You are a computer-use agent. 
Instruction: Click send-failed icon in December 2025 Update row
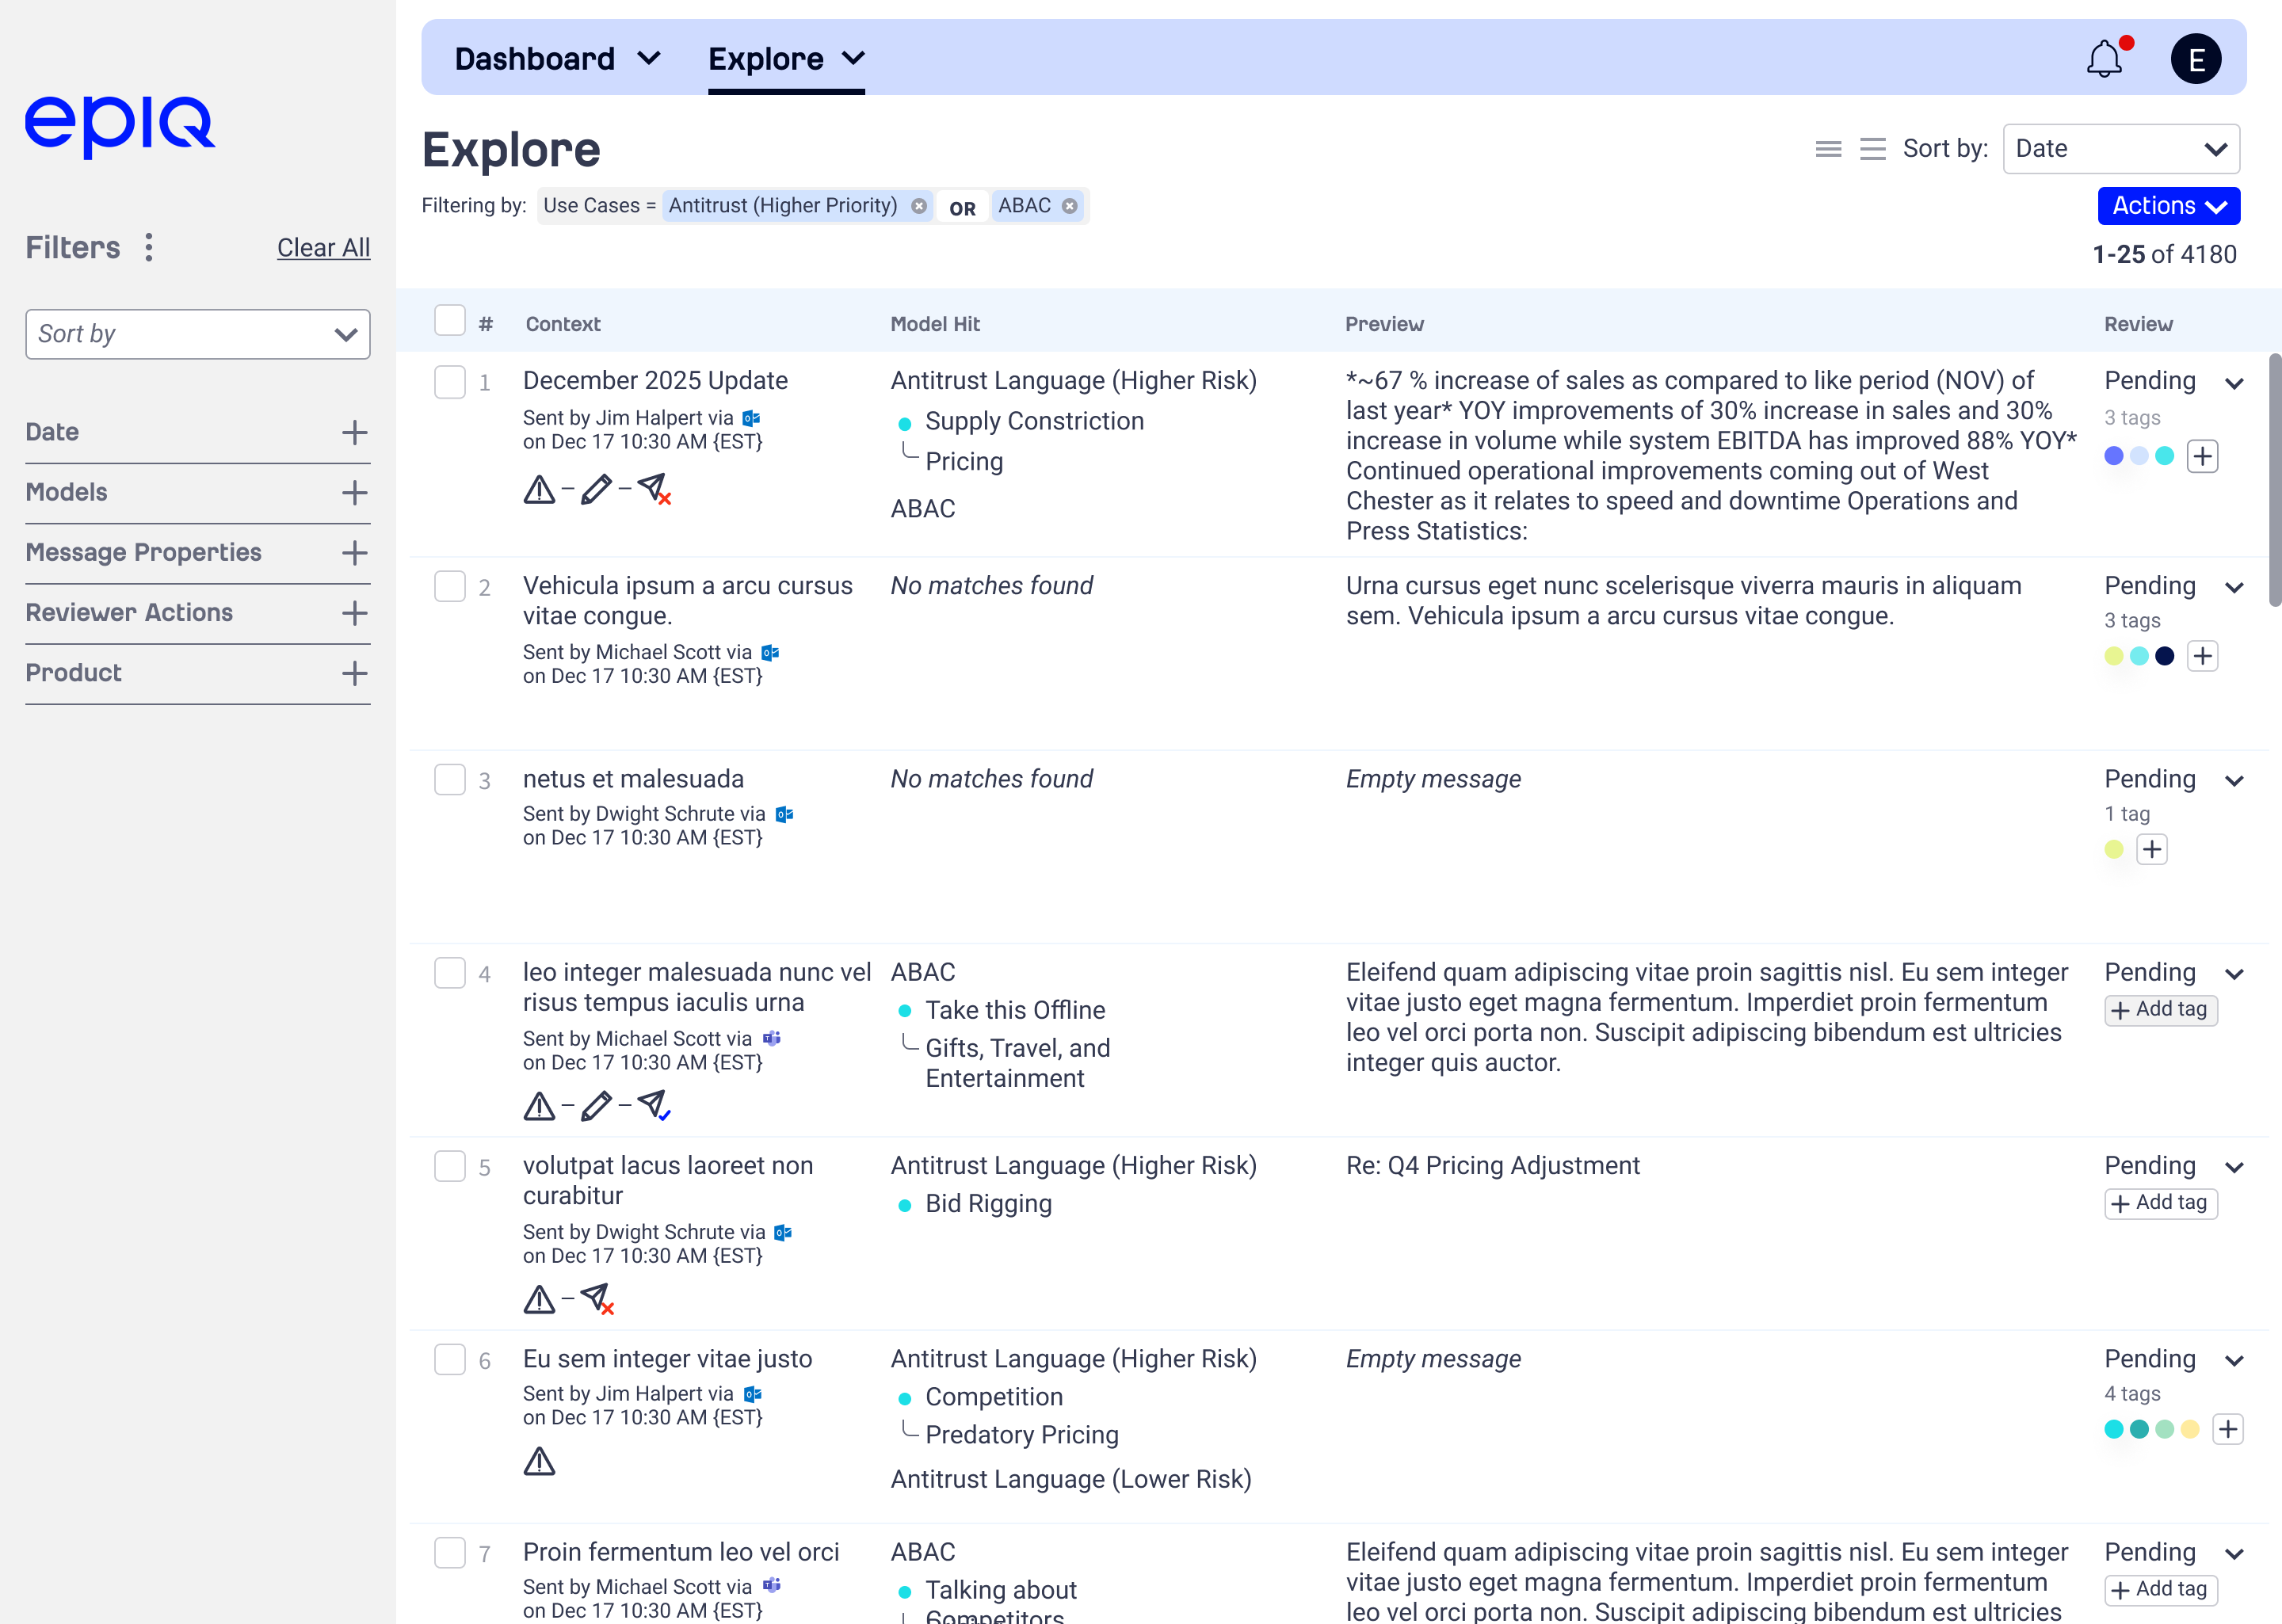(x=654, y=489)
